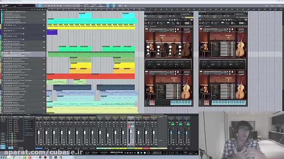Select active Kontakt 5 8out tab, left window
This screenshot has height=159, width=284.
[186, 14]
